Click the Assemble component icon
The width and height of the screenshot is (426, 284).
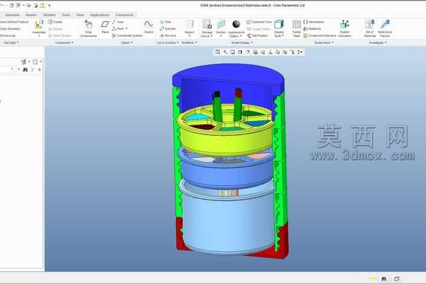39,25
